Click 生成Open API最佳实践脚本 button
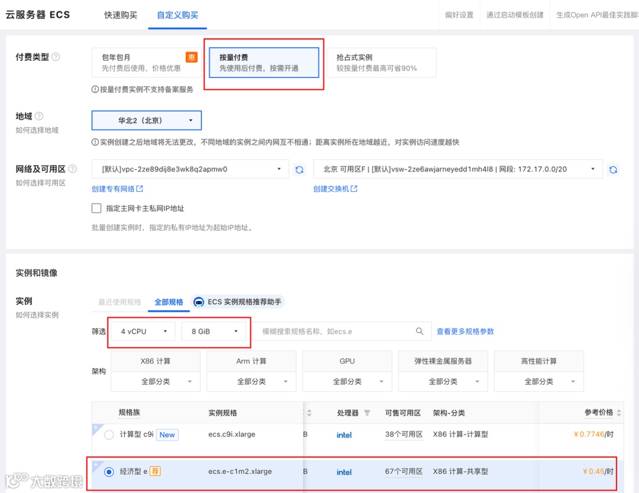Image resolution: width=639 pixels, height=493 pixels. point(598,15)
